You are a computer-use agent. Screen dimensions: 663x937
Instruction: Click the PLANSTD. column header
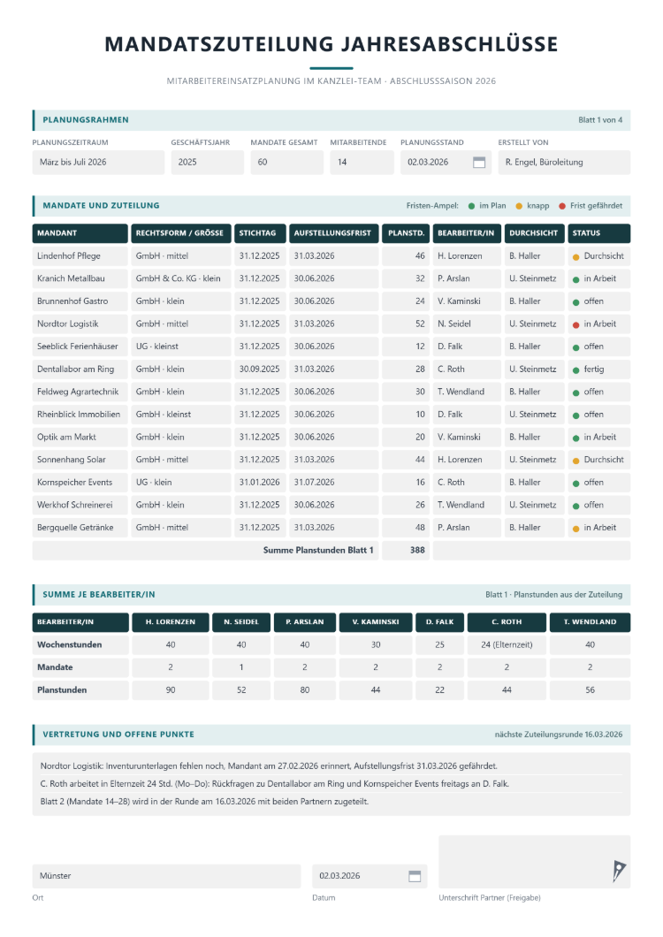pos(406,233)
